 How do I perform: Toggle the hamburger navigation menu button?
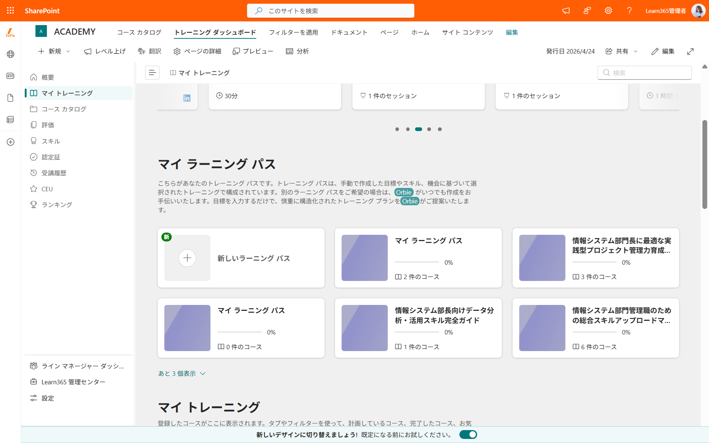pyautogui.click(x=152, y=73)
